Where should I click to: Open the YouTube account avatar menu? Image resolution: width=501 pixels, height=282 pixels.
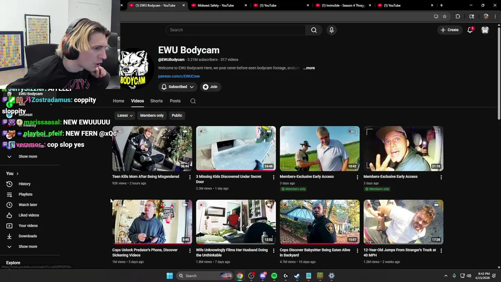[x=485, y=30]
